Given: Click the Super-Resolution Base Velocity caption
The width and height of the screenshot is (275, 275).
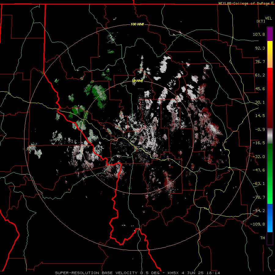Looking at the screenshot, I should coord(137,273).
